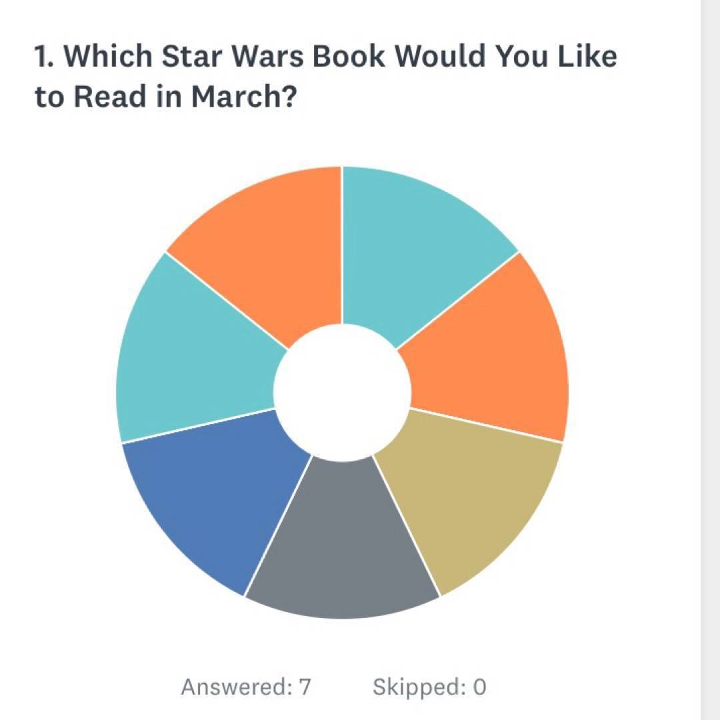Image resolution: width=720 pixels, height=720 pixels.
Task: Click the gray side strip beside the chart
Action: [x=710, y=360]
